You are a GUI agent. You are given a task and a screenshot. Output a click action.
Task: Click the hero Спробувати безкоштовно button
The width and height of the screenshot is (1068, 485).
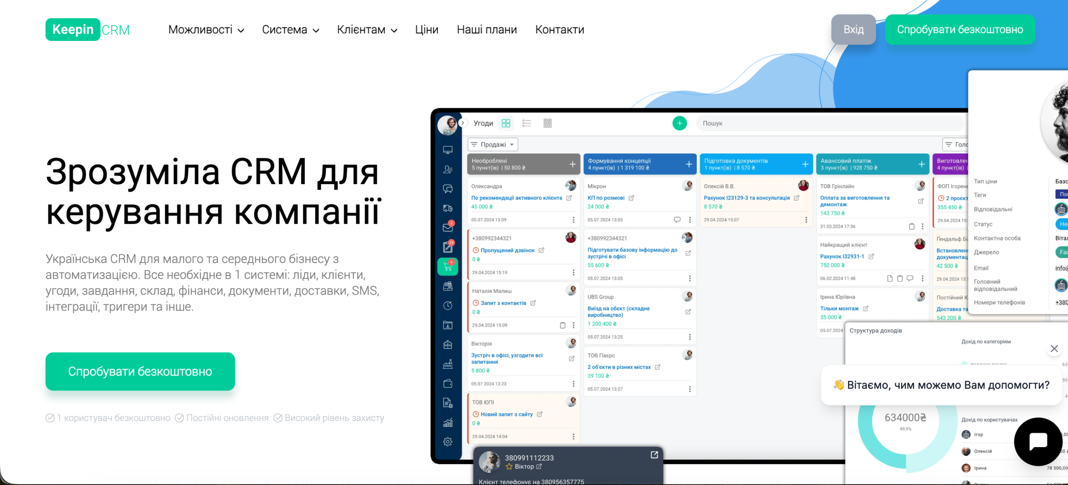coord(140,371)
